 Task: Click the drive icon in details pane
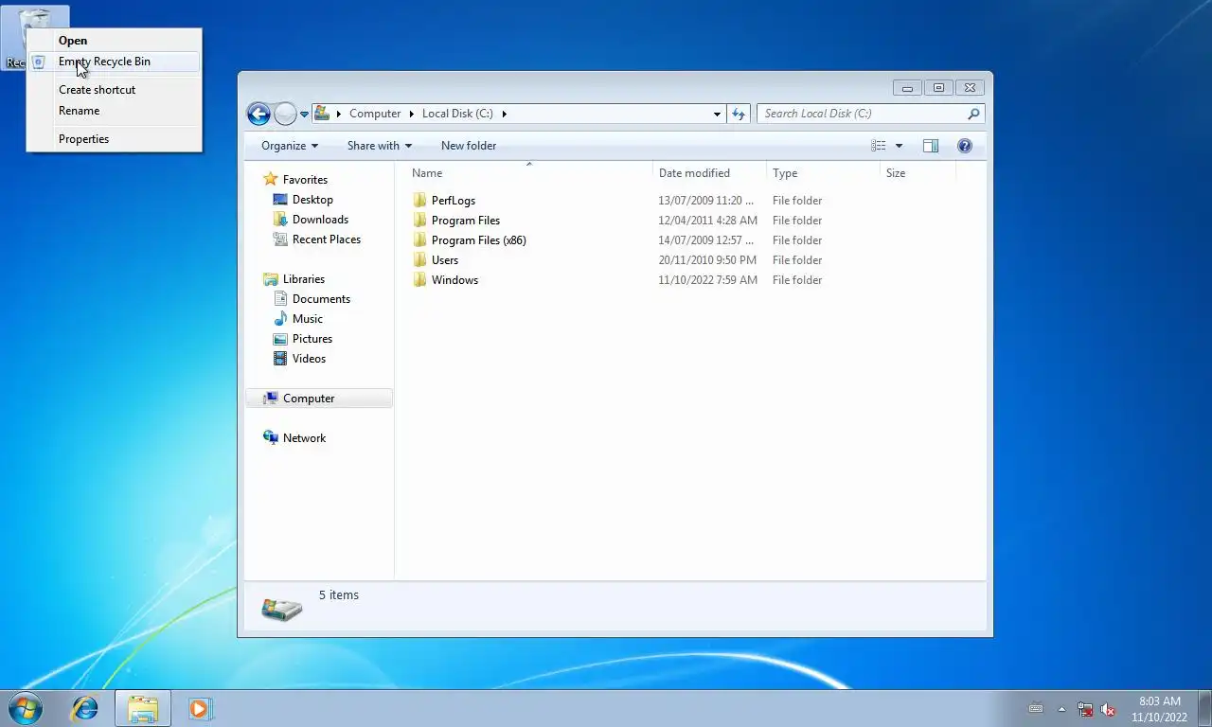[281, 609]
